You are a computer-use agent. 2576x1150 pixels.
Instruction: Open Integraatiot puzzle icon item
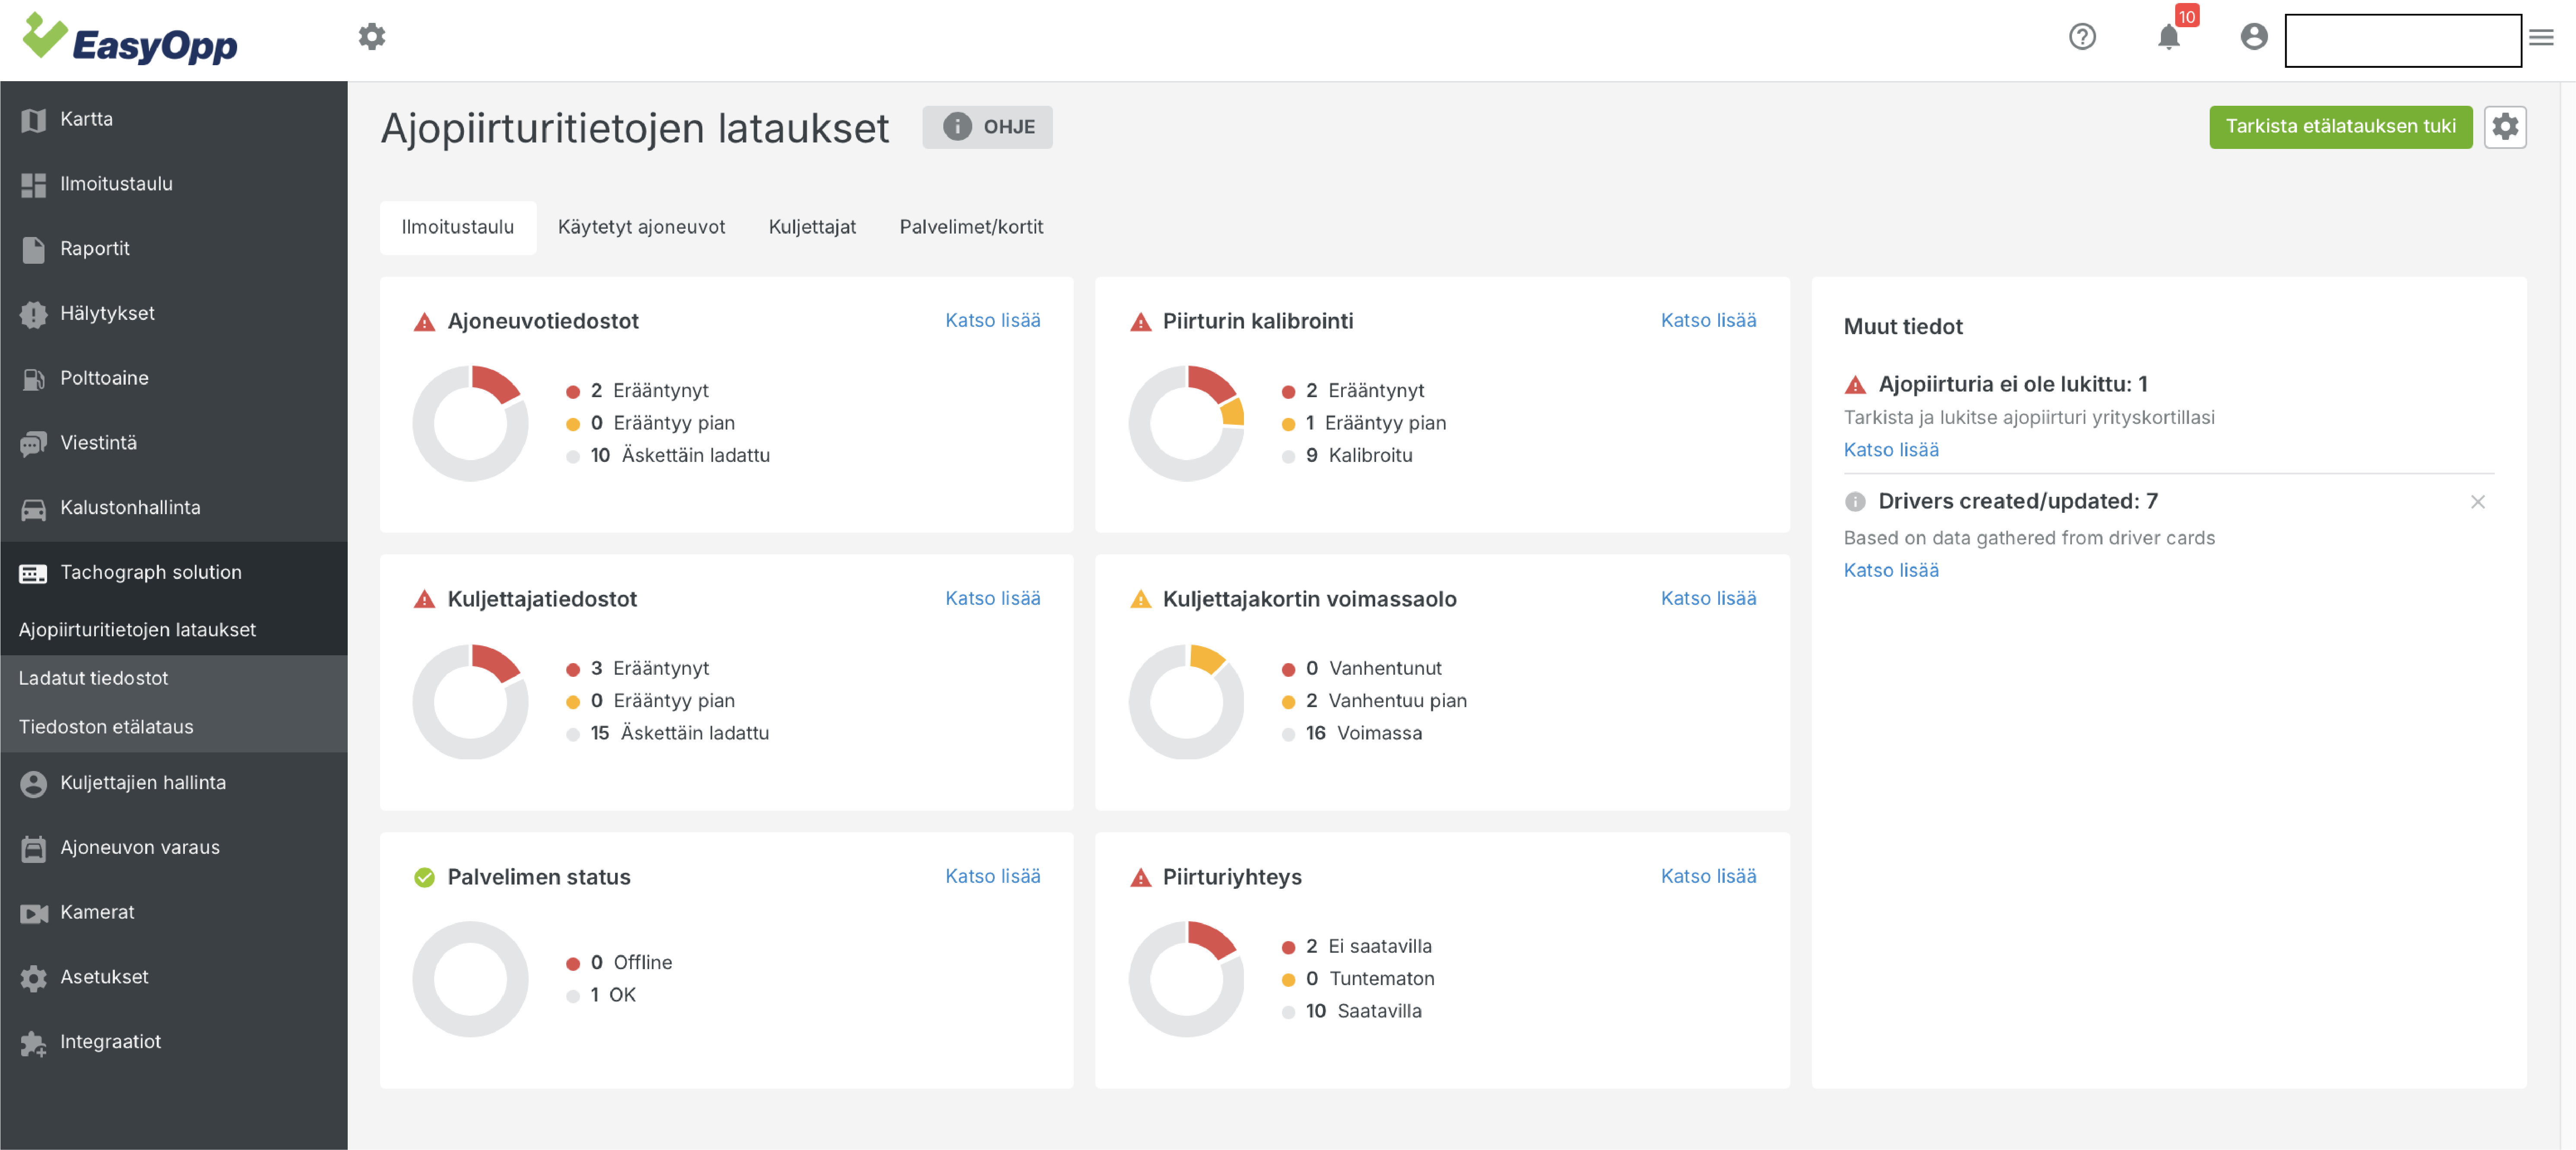(x=110, y=1041)
